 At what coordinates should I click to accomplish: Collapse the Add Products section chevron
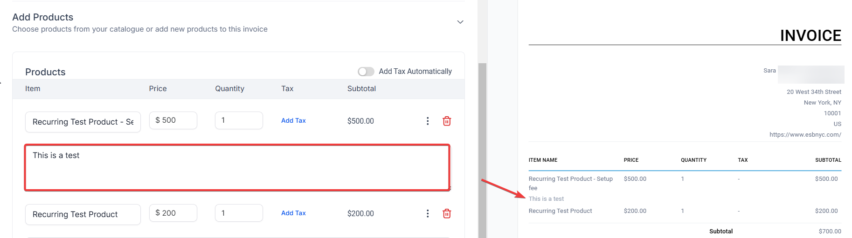click(460, 22)
